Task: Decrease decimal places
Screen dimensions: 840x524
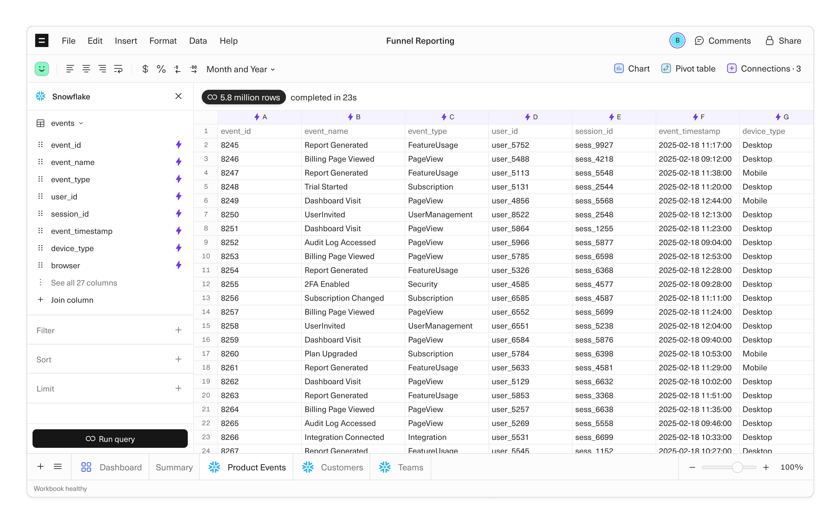Action: tap(177, 69)
